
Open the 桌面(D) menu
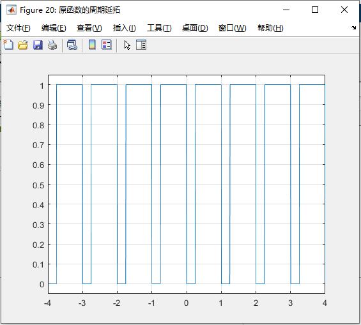pos(195,28)
